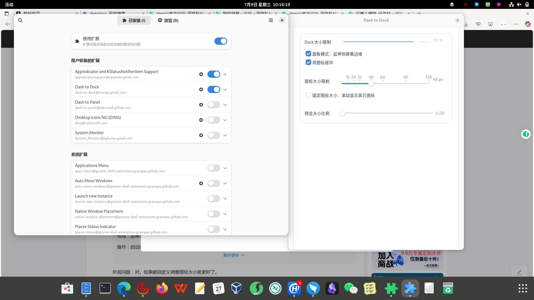Expand Applications Menu extension details

point(225,168)
